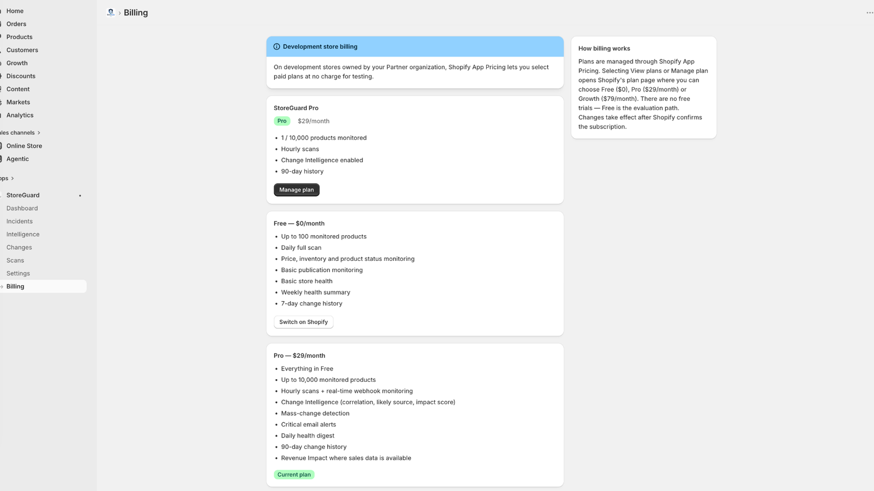Open Scans in sidebar

15,261
